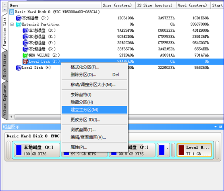Collapse the Extended Partition tree node

click(12, 25)
